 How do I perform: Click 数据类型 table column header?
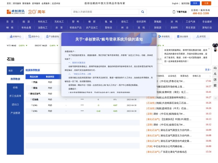click(50, 77)
